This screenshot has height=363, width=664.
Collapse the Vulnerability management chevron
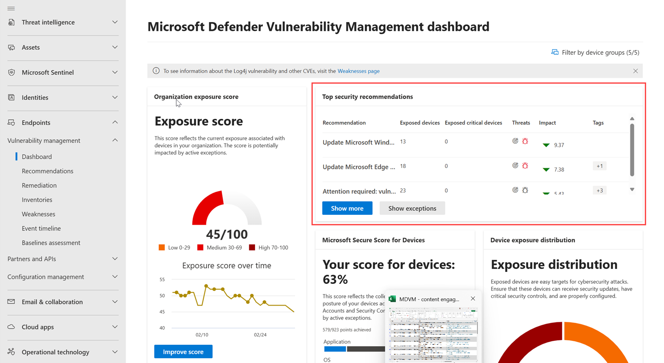(x=115, y=140)
